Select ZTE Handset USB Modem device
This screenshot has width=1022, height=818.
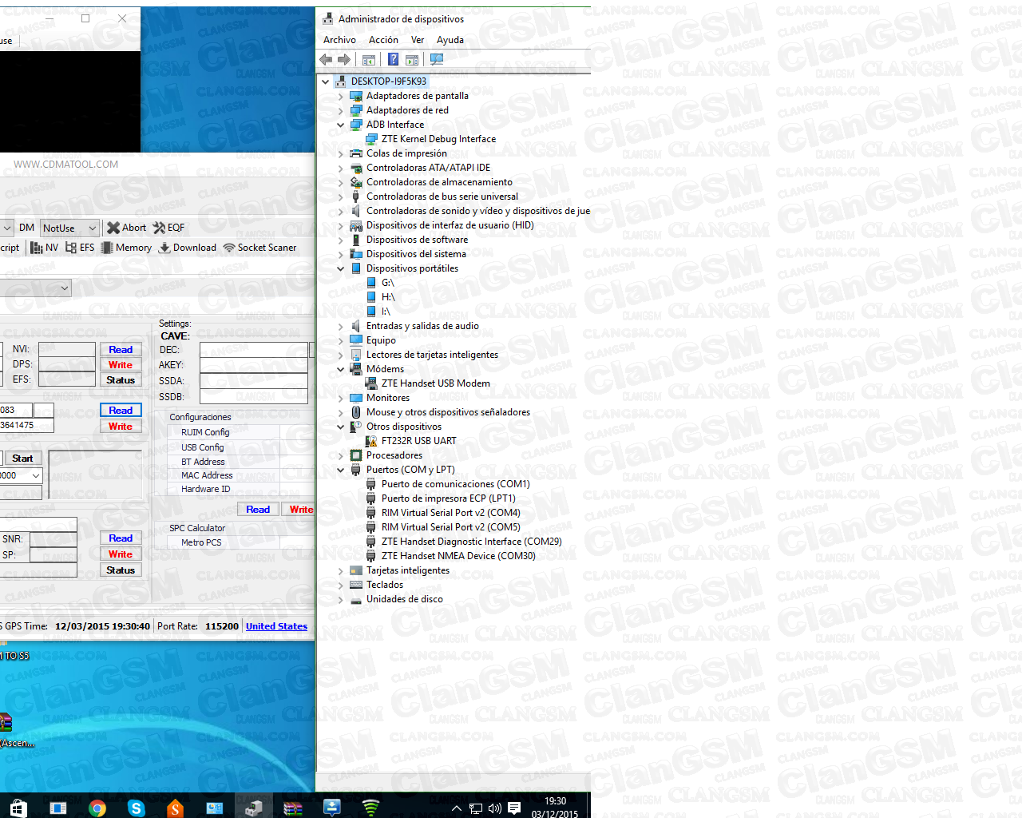coord(435,383)
